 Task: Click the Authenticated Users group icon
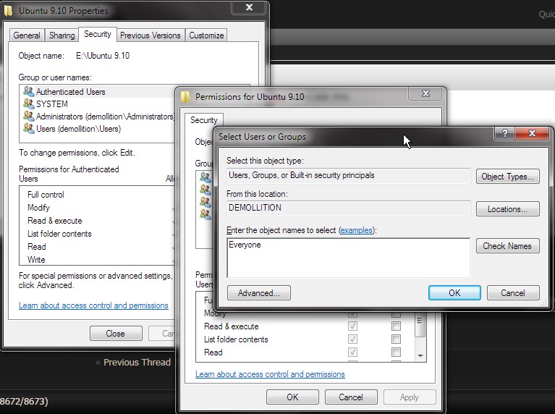tap(29, 91)
